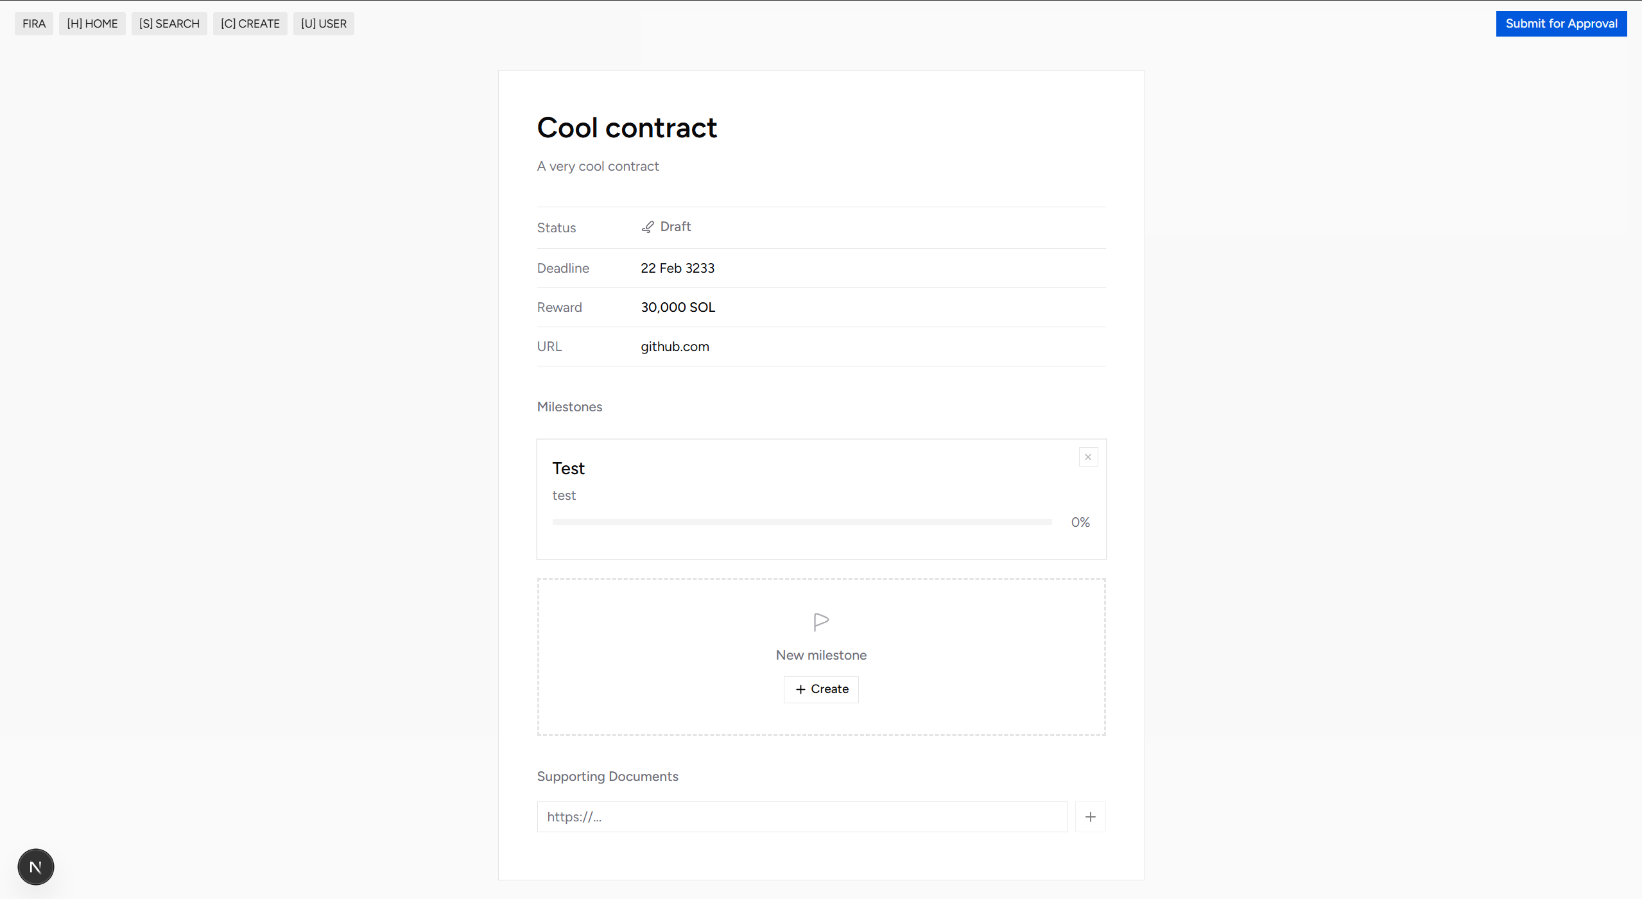Submit the contract for approval

(x=1560, y=24)
